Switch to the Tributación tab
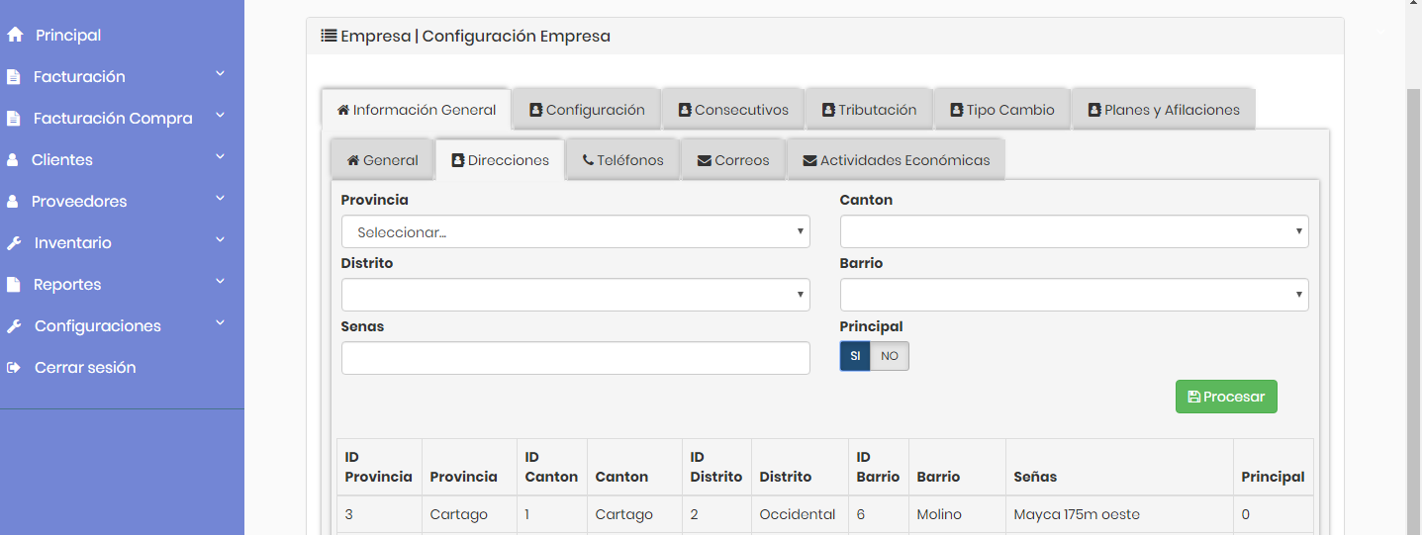Screen dimensions: 1425x535 pyautogui.click(x=869, y=110)
